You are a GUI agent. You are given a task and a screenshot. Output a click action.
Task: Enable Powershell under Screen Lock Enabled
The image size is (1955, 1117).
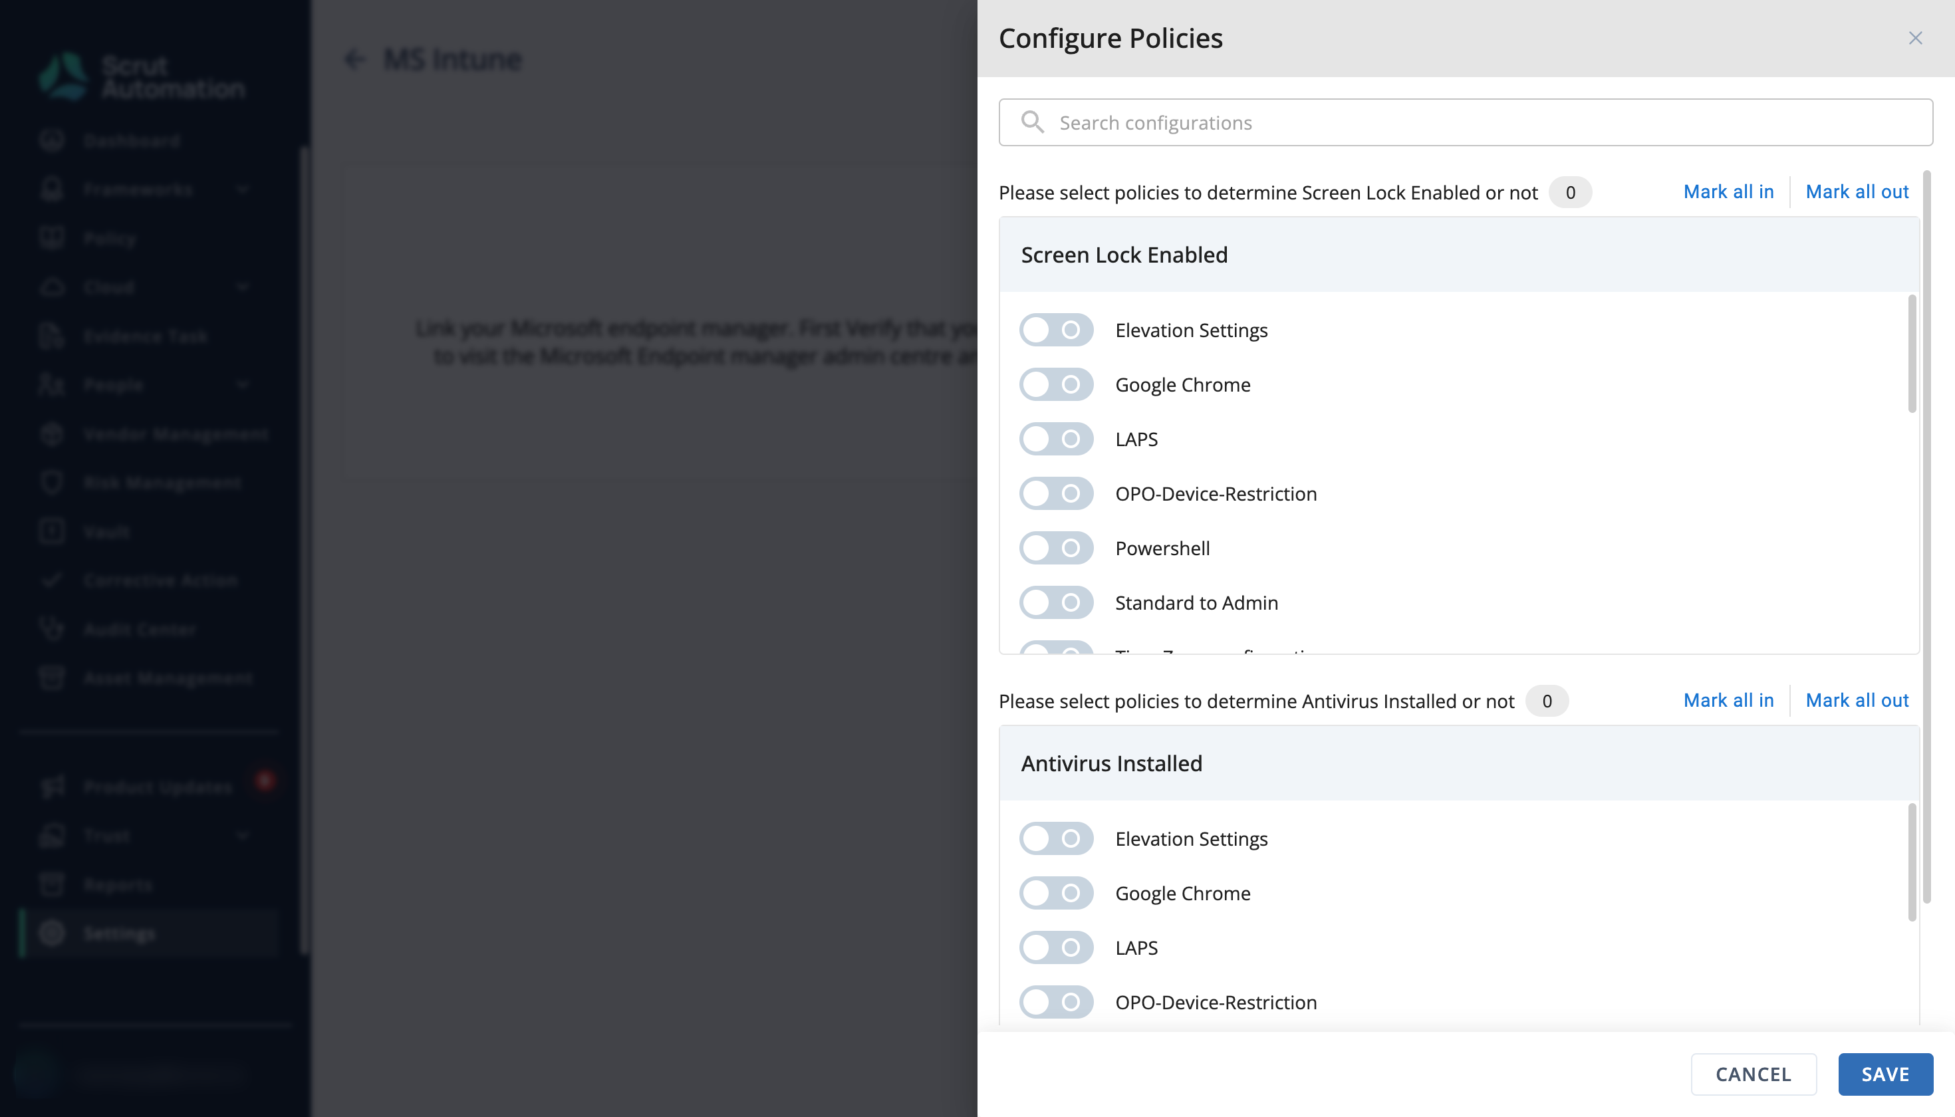[1056, 548]
